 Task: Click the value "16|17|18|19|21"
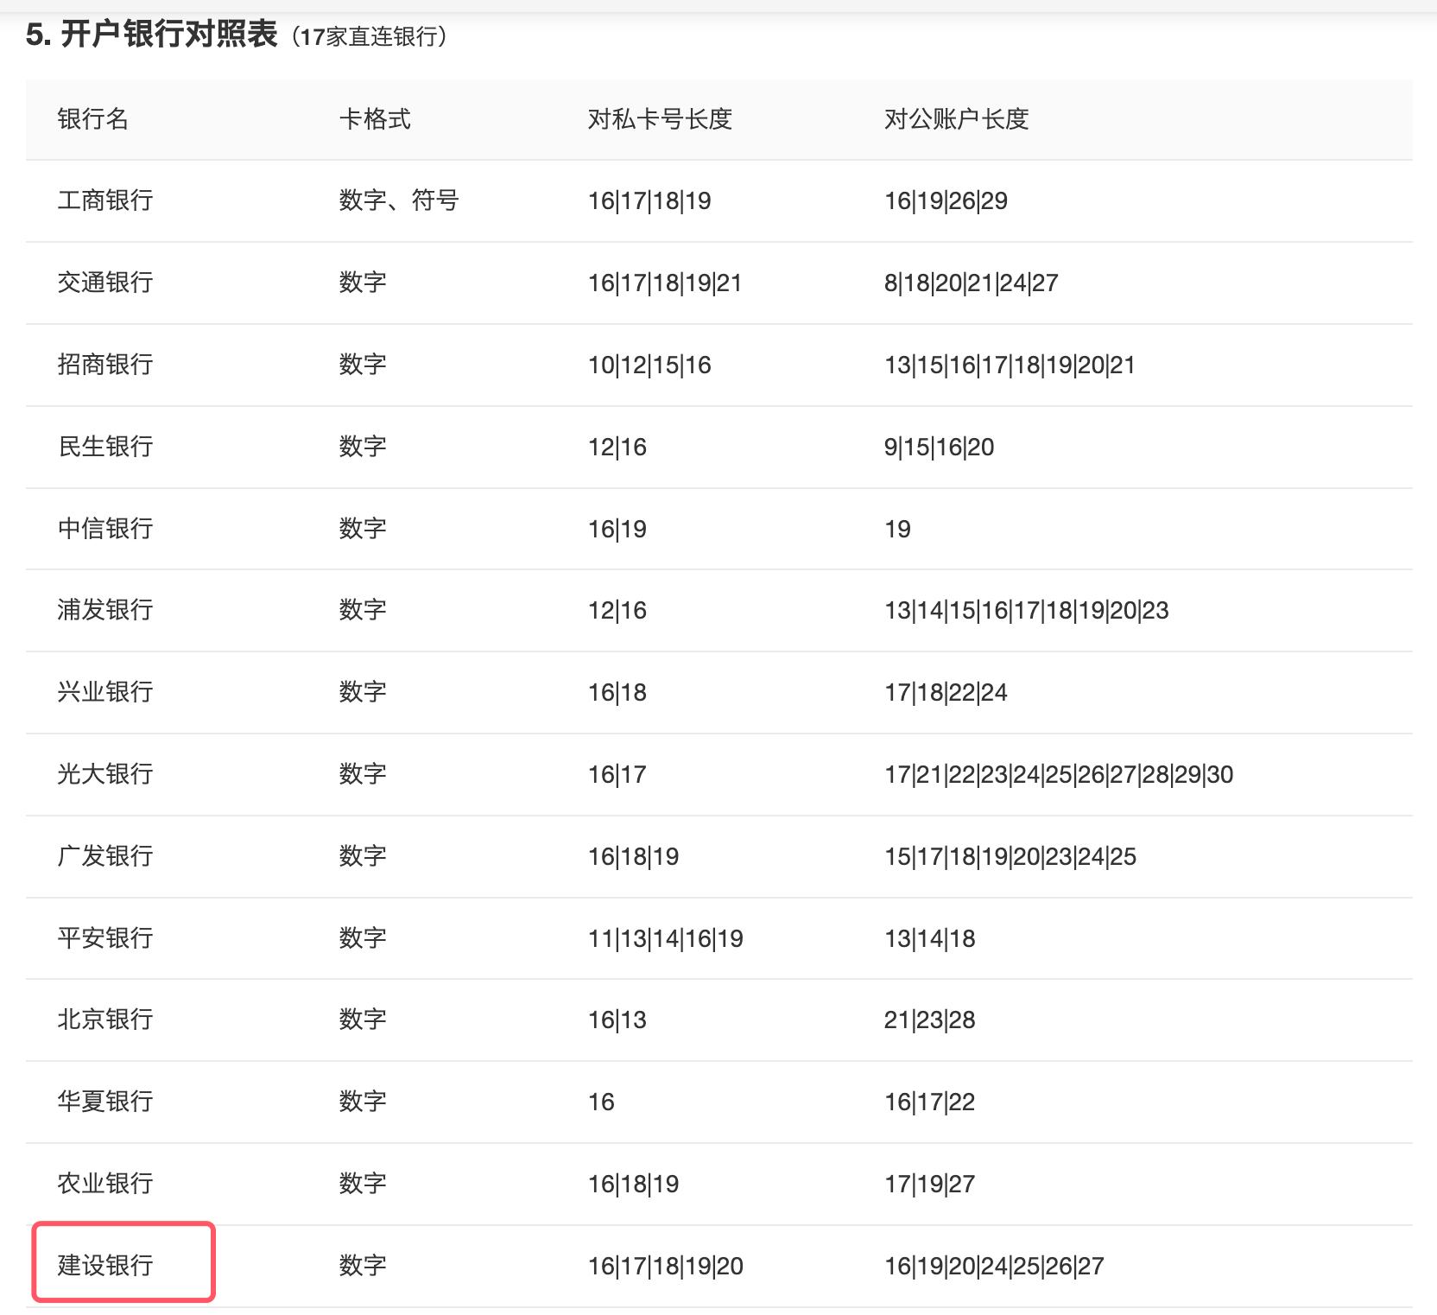665,283
